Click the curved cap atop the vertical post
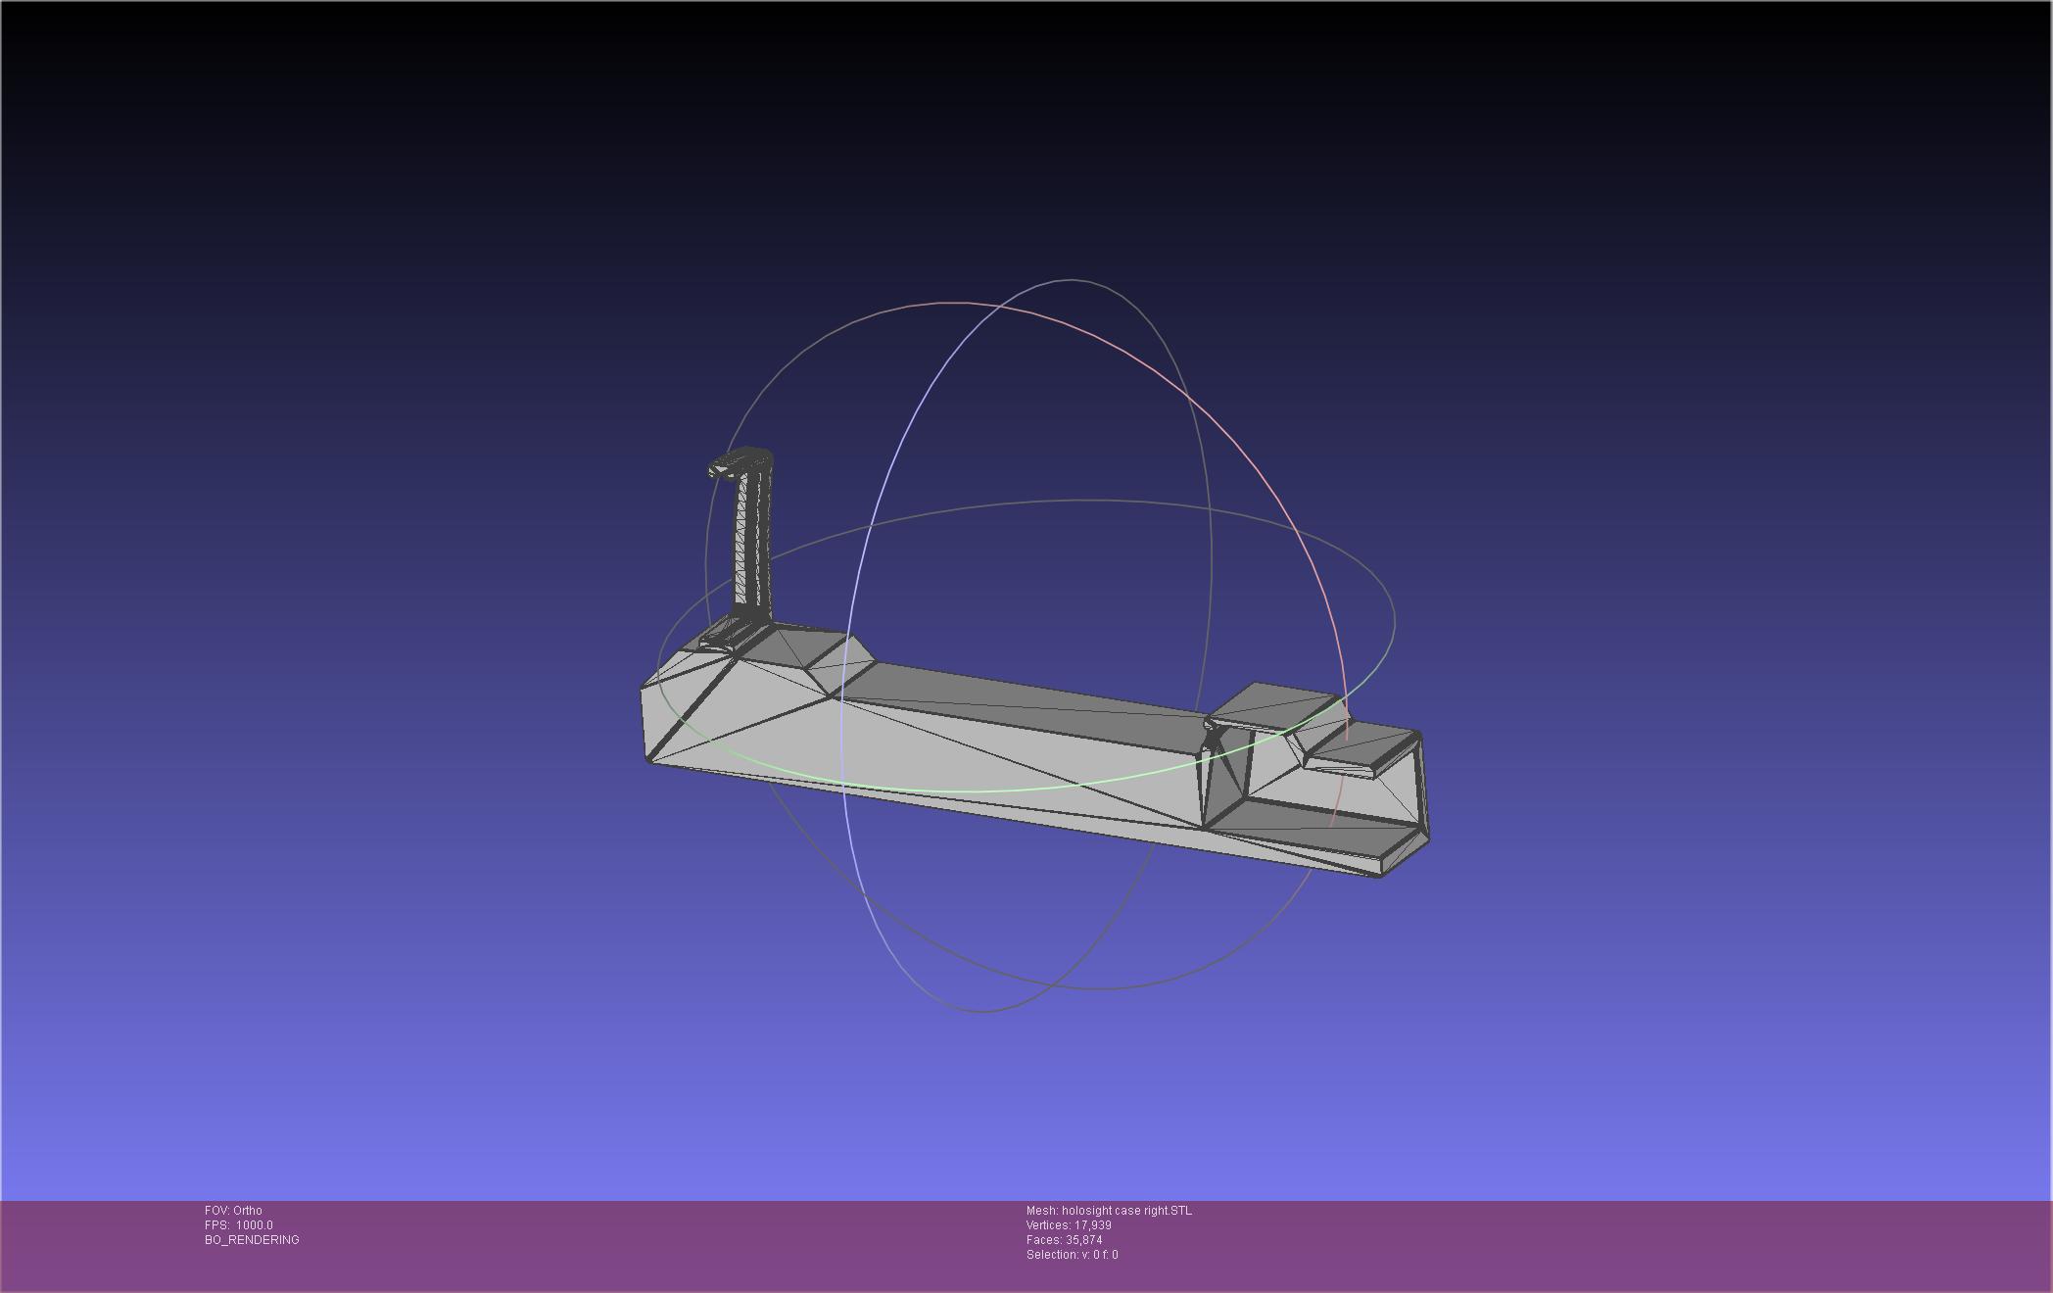The height and width of the screenshot is (1293, 2053). click(x=741, y=460)
